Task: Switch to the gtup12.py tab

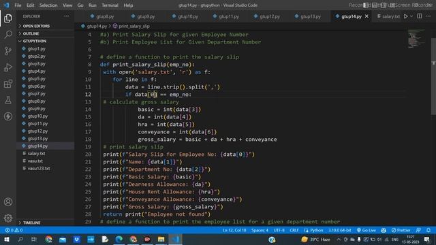Action: click(x=266, y=16)
